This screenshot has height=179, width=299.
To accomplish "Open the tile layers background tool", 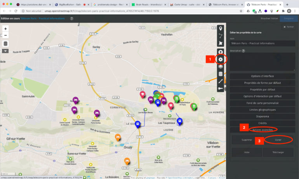I will pyautogui.click(x=221, y=67).
